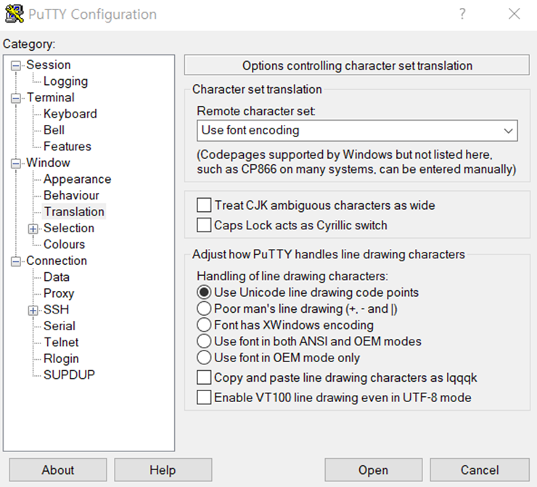Collapse the Session tree node
537x487 pixels.
16,65
